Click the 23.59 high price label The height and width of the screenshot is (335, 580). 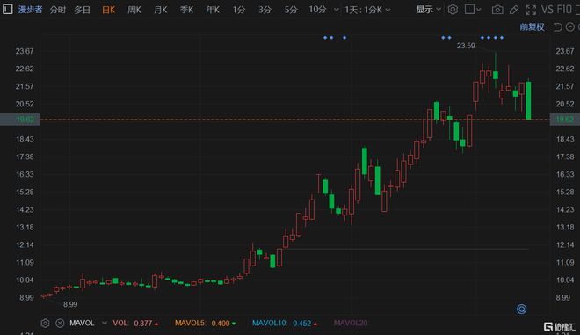(x=466, y=46)
